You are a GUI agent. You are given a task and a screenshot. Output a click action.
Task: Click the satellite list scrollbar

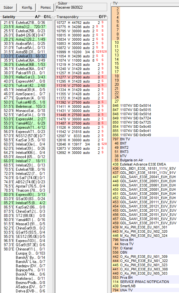50,143
